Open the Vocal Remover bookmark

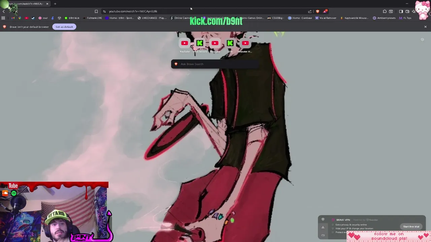pyautogui.click(x=326, y=18)
